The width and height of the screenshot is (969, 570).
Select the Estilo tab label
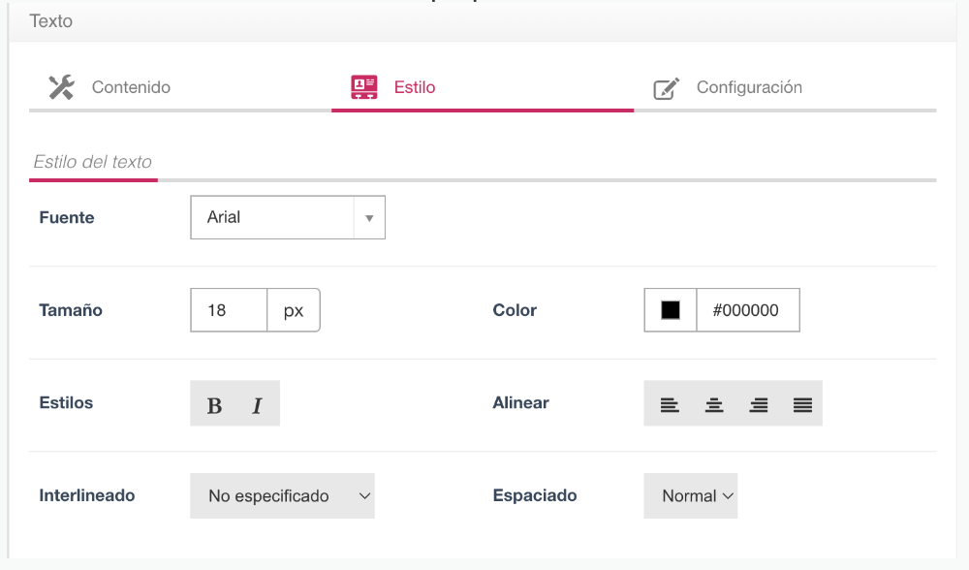coord(415,87)
